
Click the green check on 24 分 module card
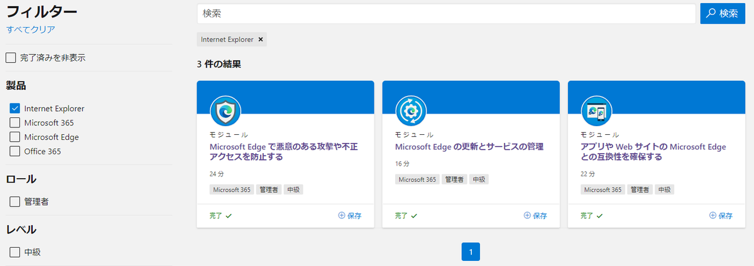229,216
